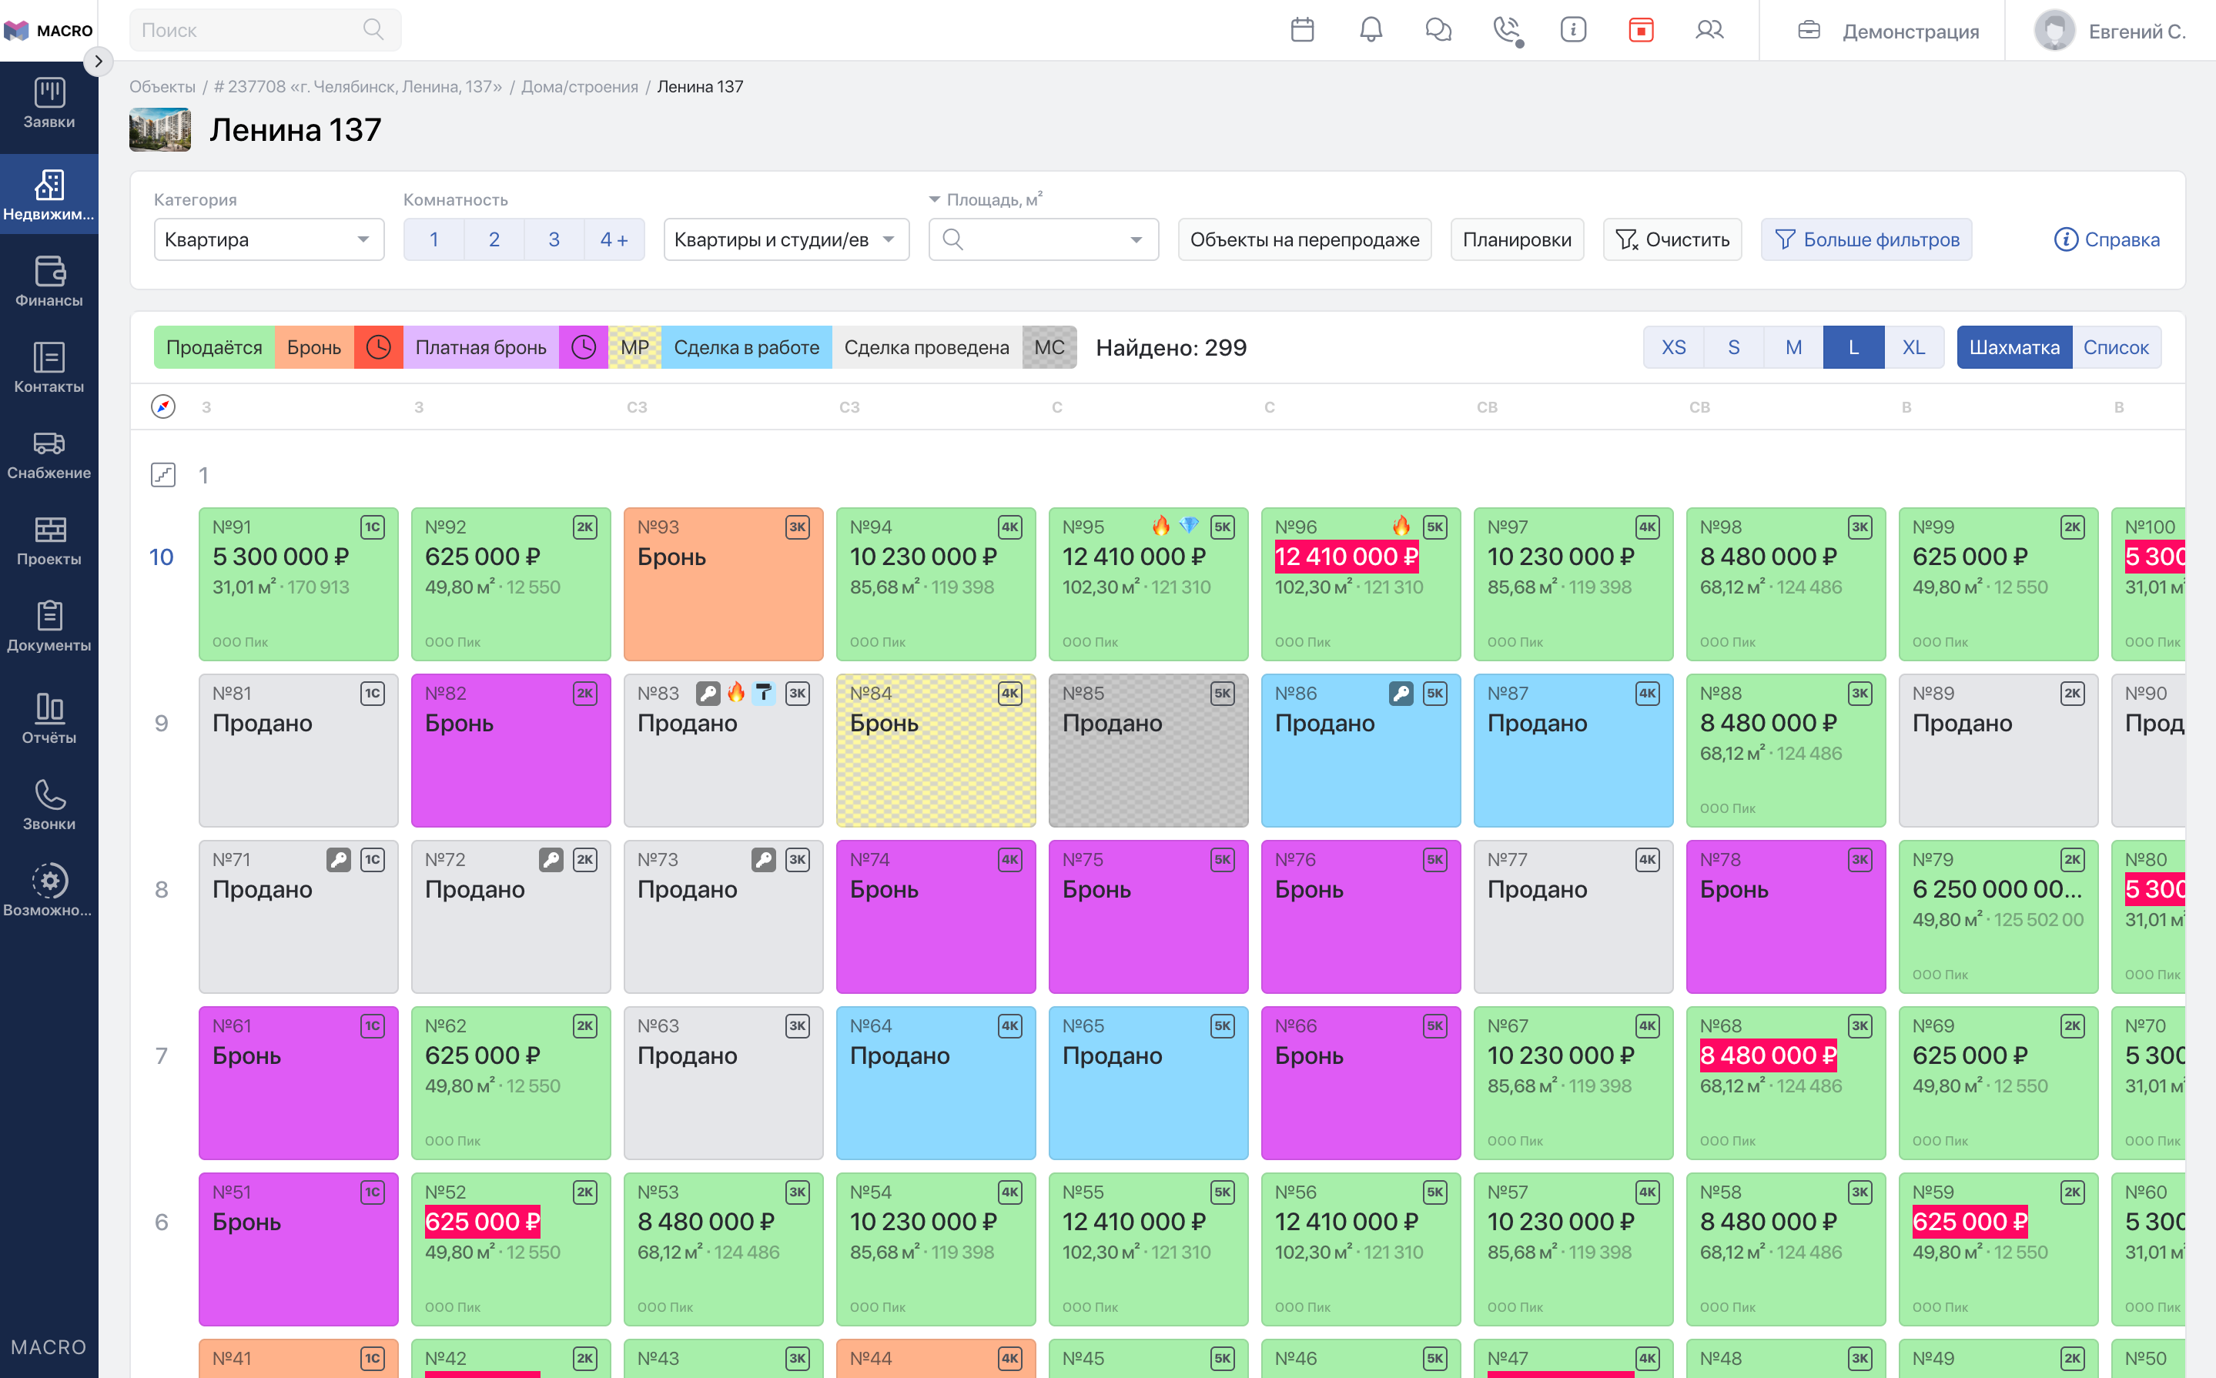The width and height of the screenshot is (2216, 1378).
Task: Toggle the 4+ rooms filter
Action: (x=614, y=239)
